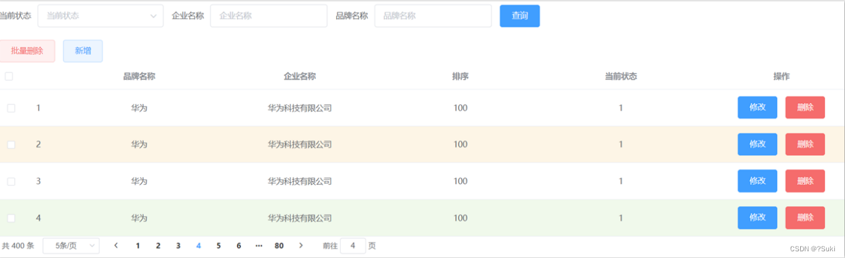This screenshot has width=845, height=258.
Task: Jump to pagination page 5
Action: point(218,246)
